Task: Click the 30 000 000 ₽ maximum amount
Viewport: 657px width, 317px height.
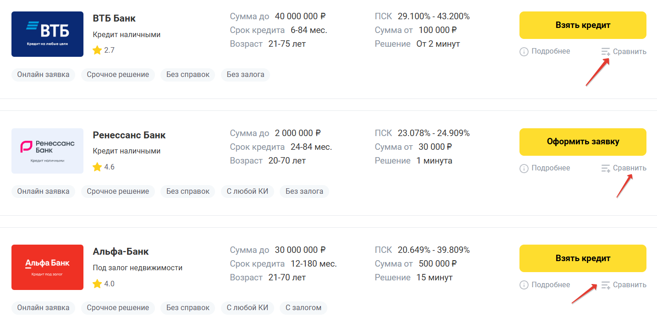Action: tap(300, 250)
